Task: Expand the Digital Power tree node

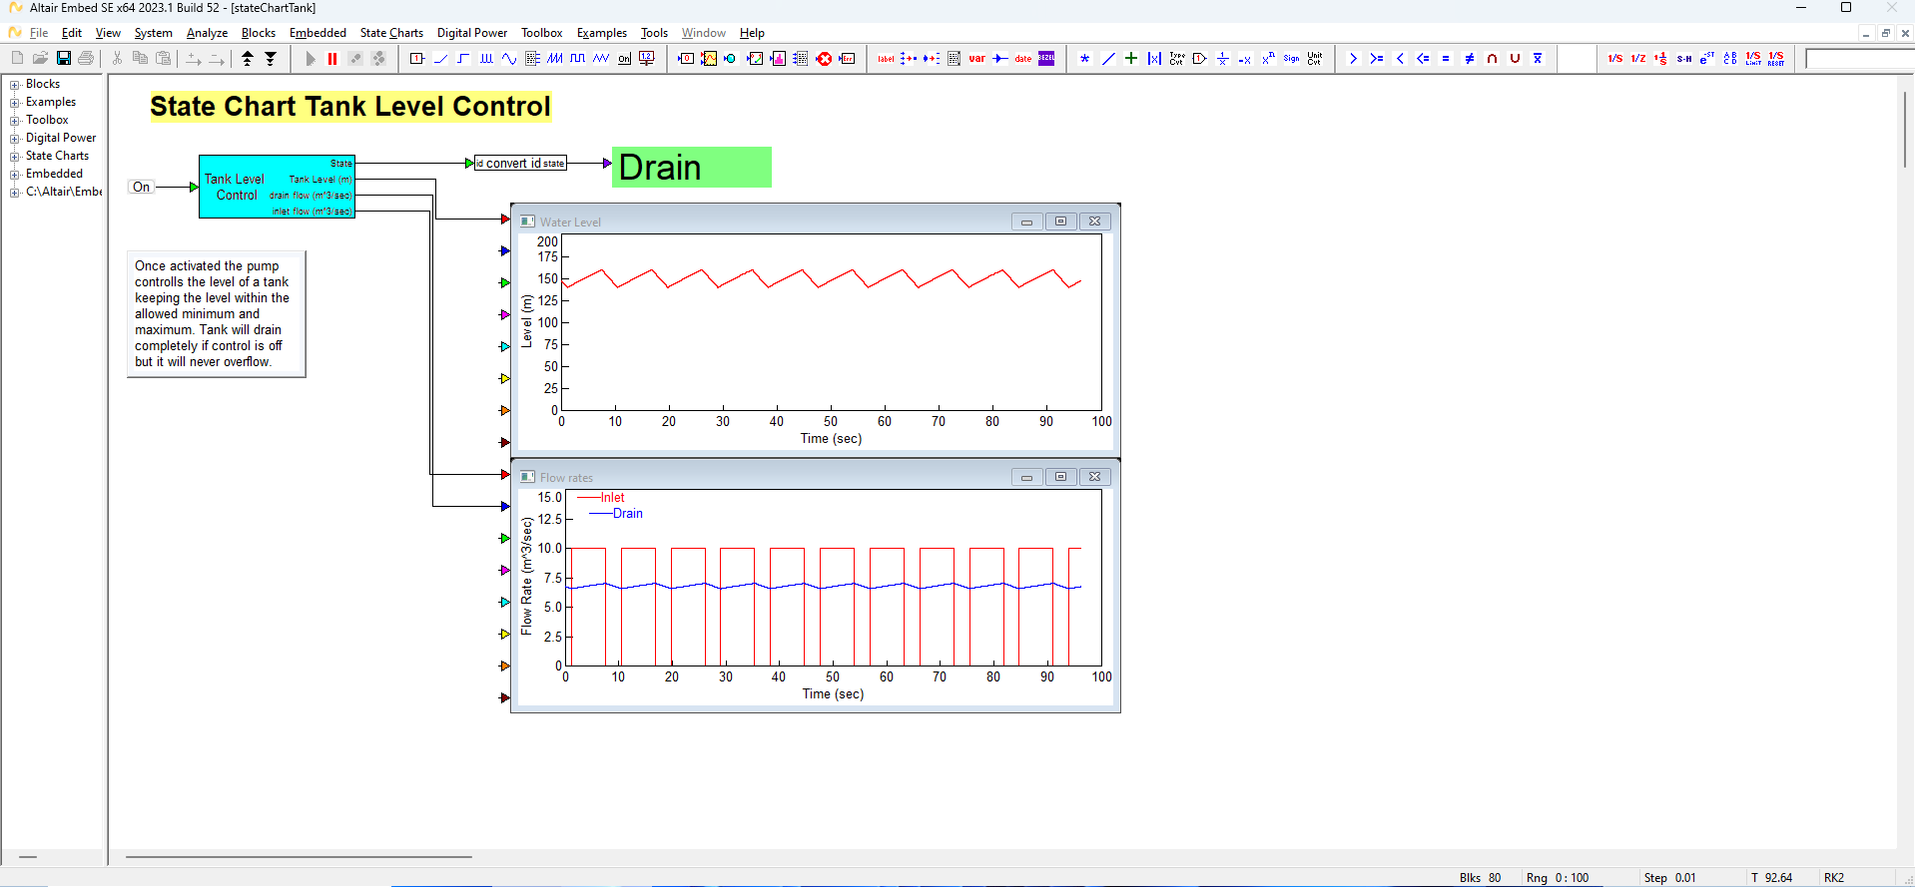Action: [x=15, y=139]
